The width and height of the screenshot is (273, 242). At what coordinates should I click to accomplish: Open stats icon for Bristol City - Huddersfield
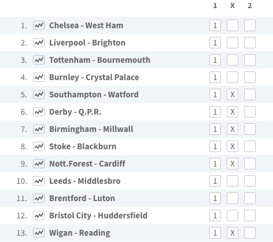click(x=39, y=215)
